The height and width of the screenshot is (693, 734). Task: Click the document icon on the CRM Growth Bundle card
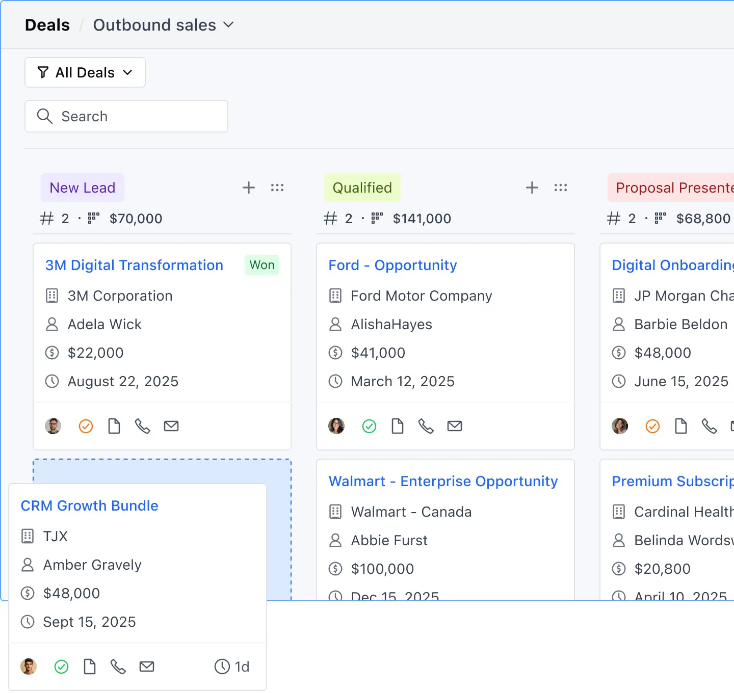tap(90, 666)
